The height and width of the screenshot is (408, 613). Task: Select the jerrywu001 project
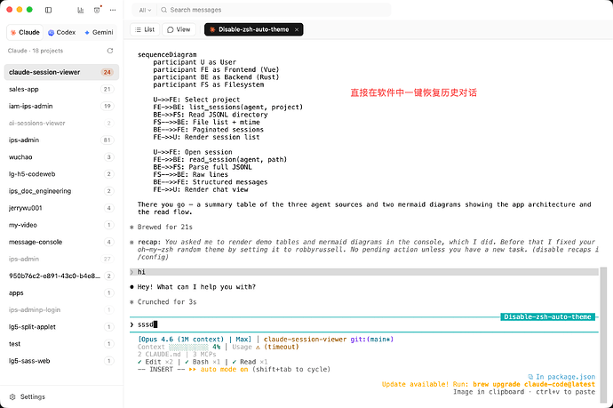pyautogui.click(x=61, y=208)
